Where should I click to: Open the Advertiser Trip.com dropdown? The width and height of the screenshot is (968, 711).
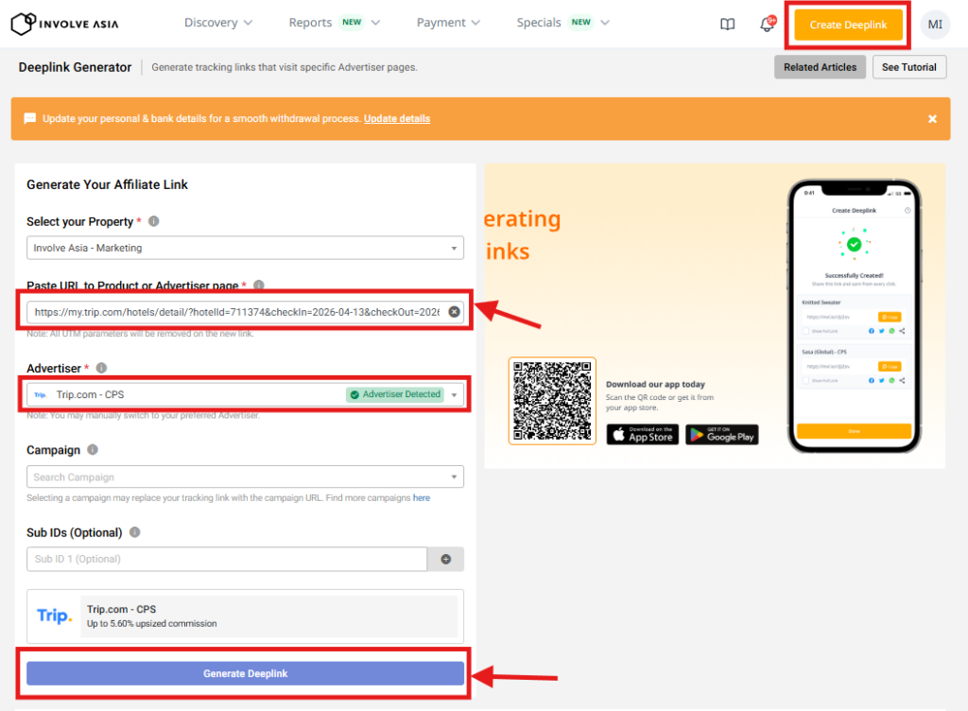click(x=245, y=394)
